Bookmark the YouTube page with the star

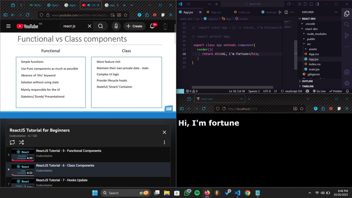[125, 15]
